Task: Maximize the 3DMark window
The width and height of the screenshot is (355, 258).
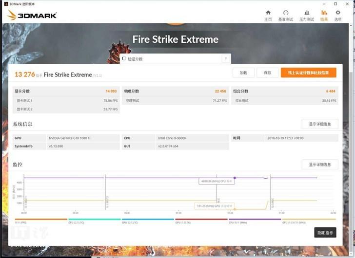Action: (x=335, y=4)
